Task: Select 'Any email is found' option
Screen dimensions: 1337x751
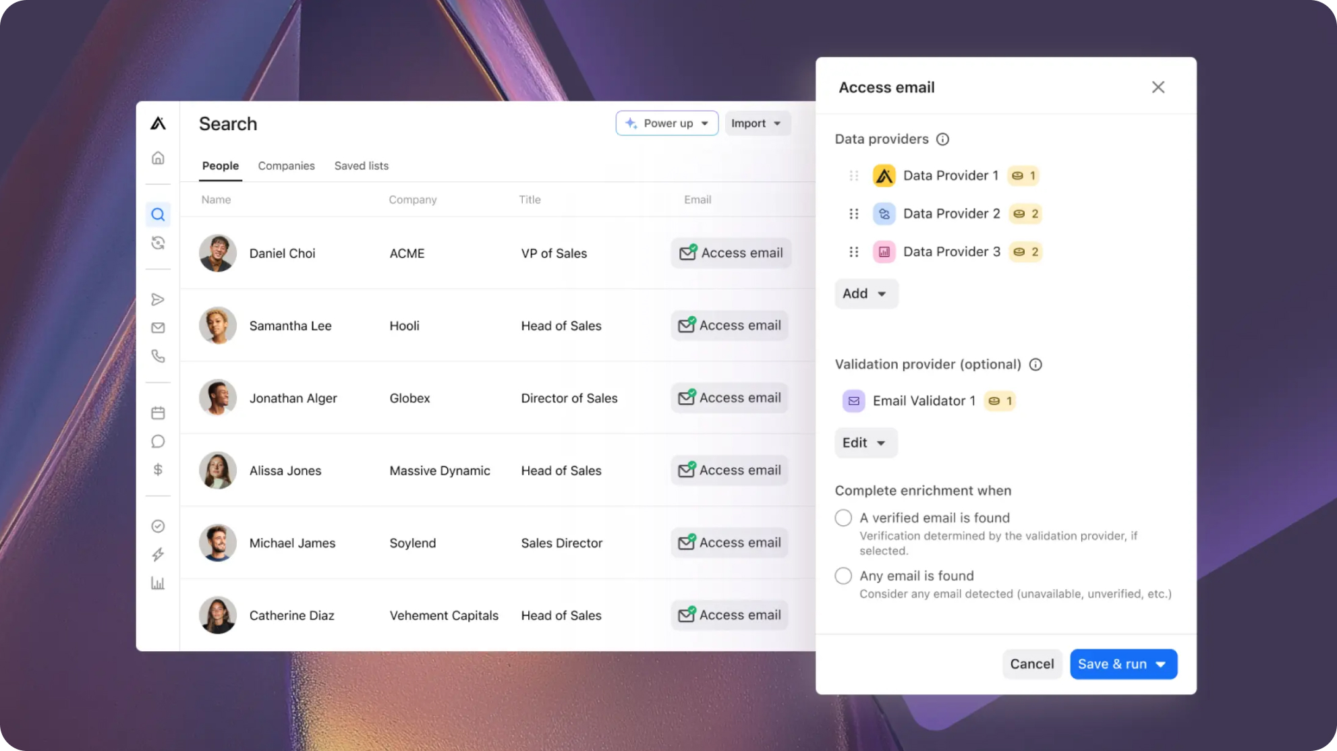Action: [x=843, y=576]
